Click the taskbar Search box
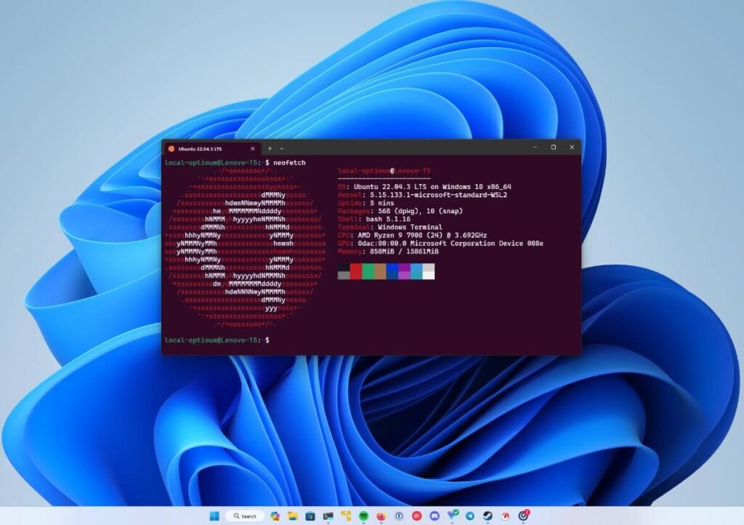This screenshot has width=744, height=525. [x=245, y=516]
